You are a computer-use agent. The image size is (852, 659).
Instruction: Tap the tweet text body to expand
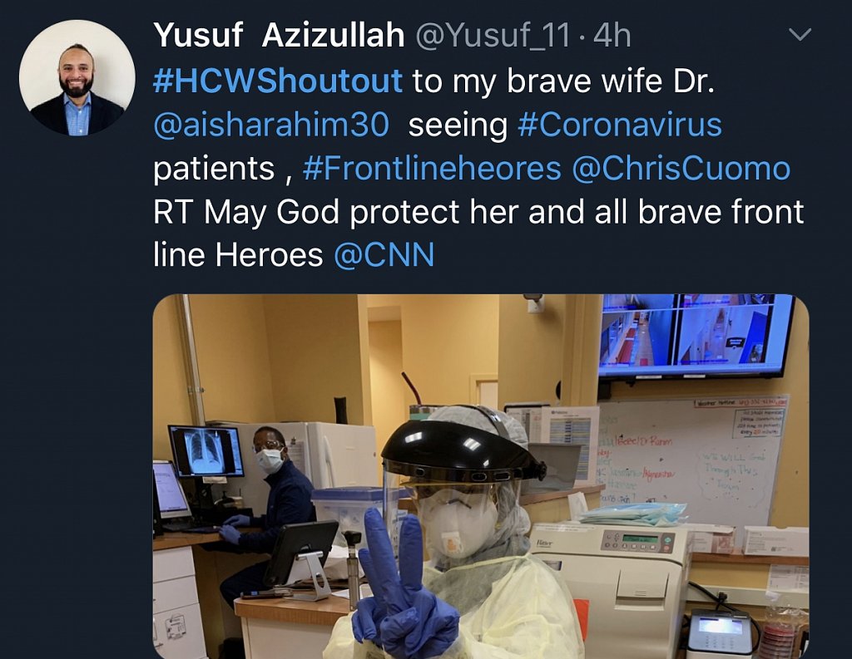click(x=478, y=168)
